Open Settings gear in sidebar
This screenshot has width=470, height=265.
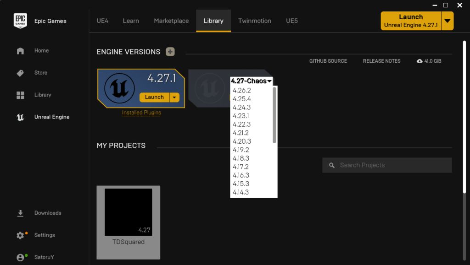[x=20, y=235]
